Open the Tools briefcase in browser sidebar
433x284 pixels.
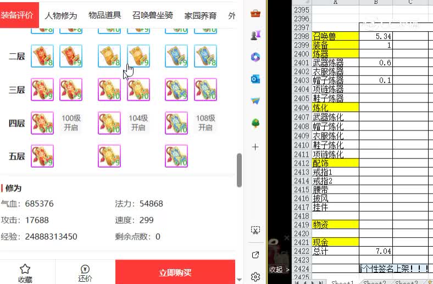[256, 13]
